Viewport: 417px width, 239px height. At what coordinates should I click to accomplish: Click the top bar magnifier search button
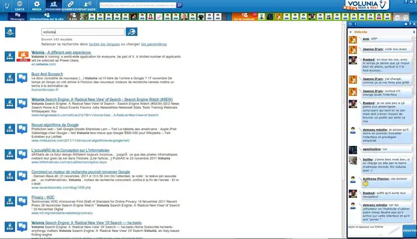pos(180,5)
